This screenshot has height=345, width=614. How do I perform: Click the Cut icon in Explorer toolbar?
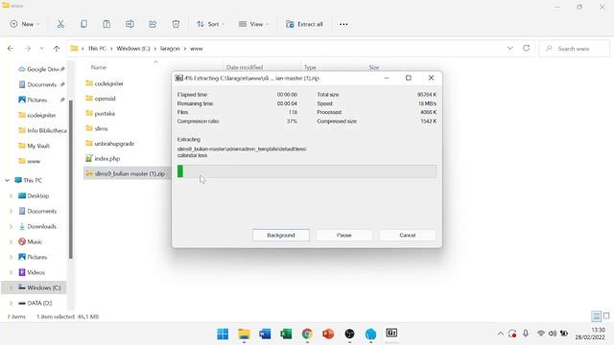[x=60, y=24]
